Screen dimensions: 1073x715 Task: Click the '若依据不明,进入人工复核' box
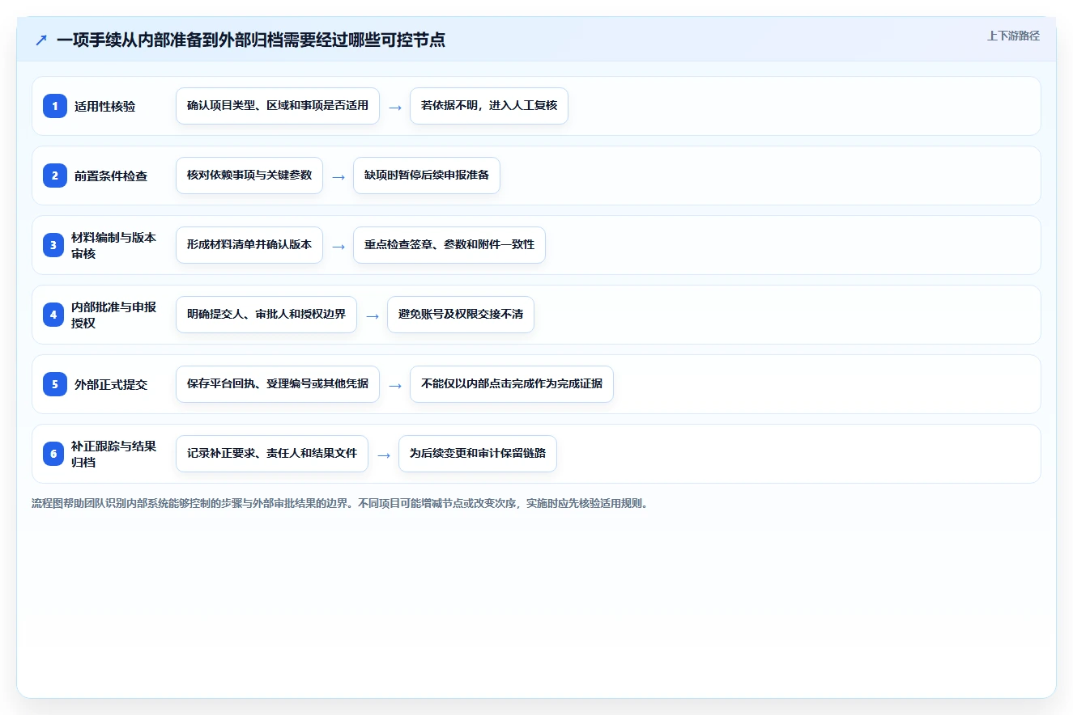tap(489, 106)
